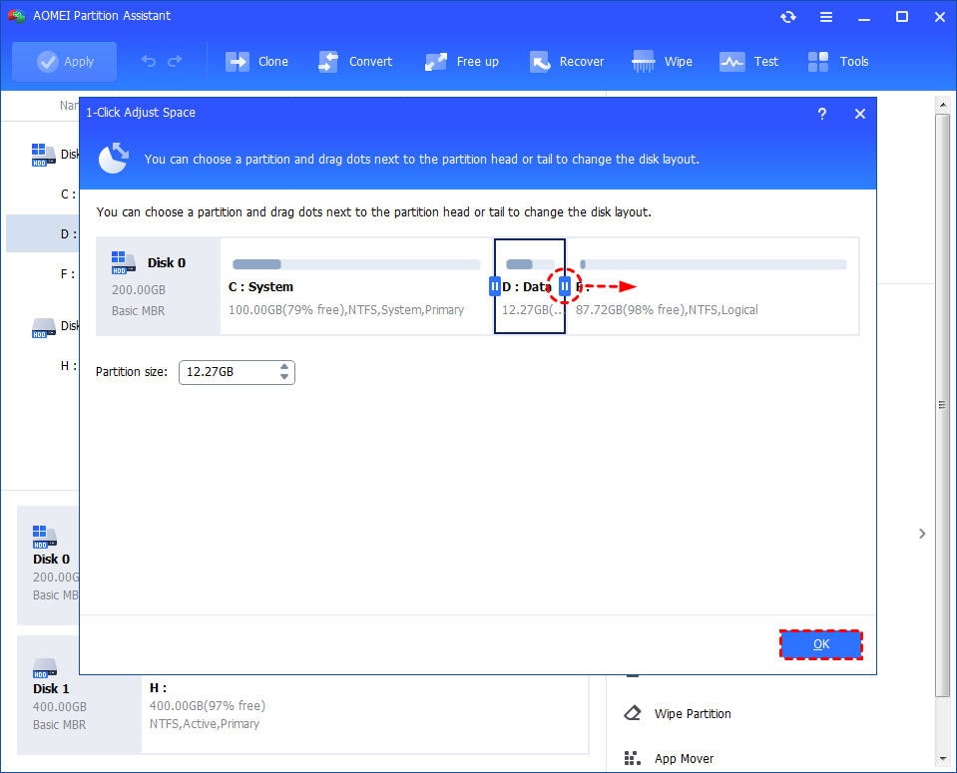Decrease partition size with down arrow
957x773 pixels.
tap(284, 377)
